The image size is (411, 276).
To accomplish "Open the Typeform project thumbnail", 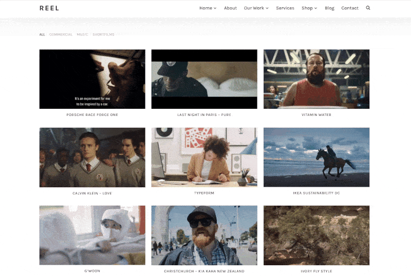I will pyautogui.click(x=204, y=157).
